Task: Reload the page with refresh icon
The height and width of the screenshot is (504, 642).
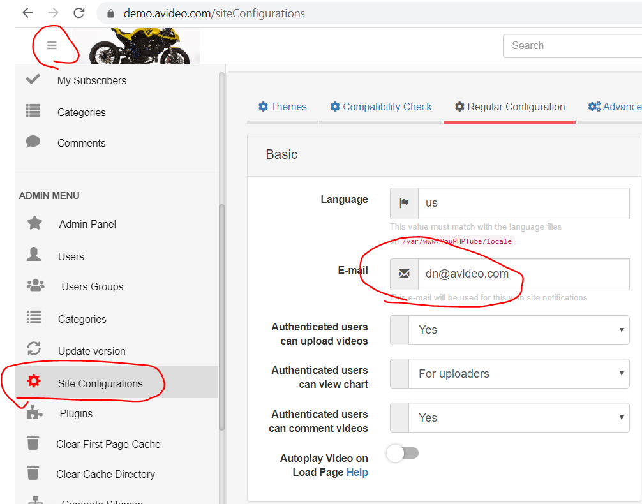Action: coord(79,13)
